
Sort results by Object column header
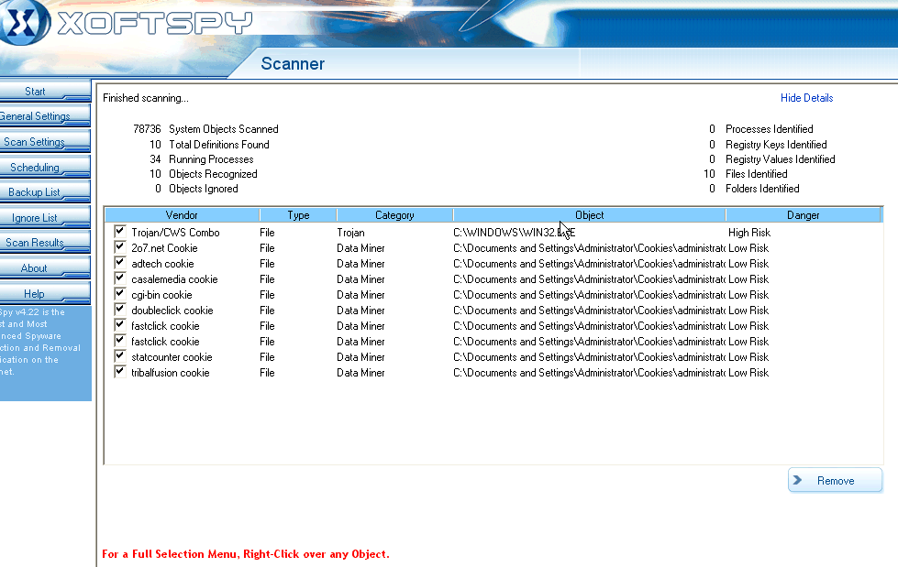coord(589,215)
